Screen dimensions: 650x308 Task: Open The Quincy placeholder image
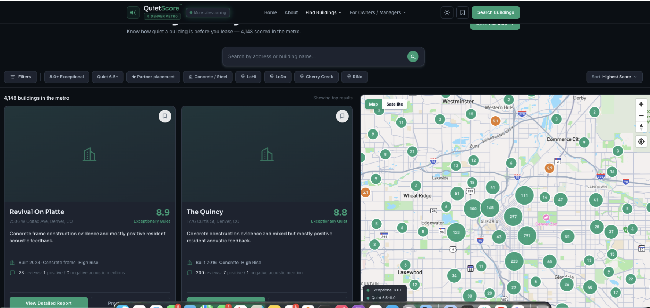tap(267, 154)
